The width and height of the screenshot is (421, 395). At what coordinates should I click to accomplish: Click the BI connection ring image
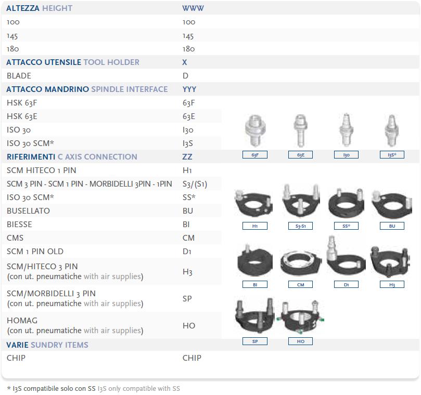tap(254, 261)
